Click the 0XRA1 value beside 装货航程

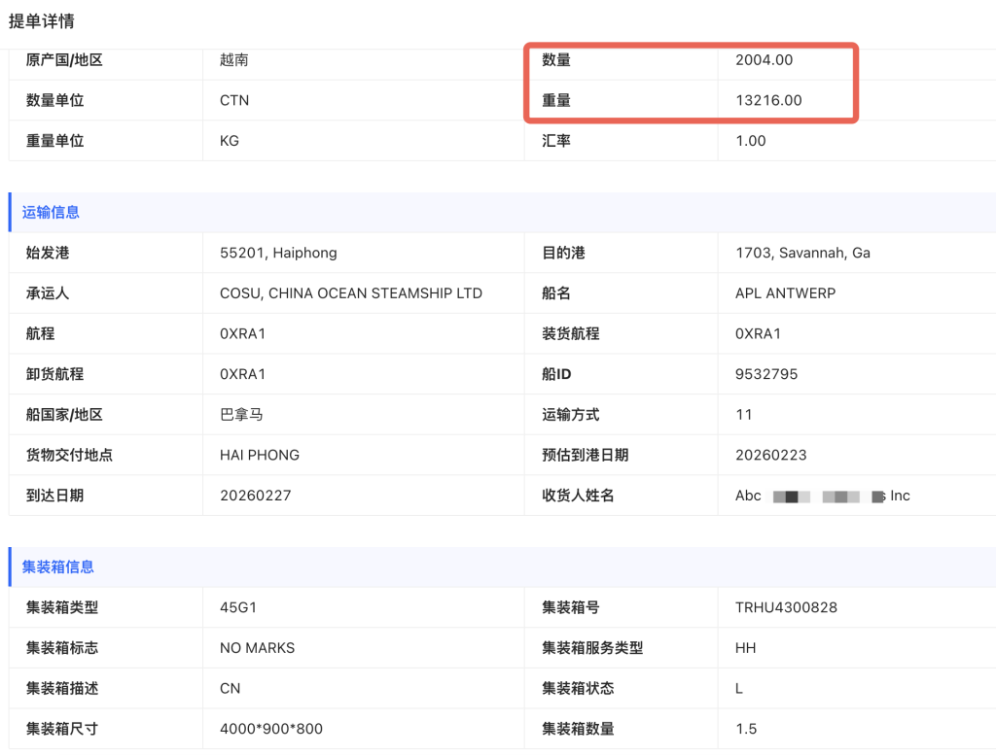click(x=758, y=333)
